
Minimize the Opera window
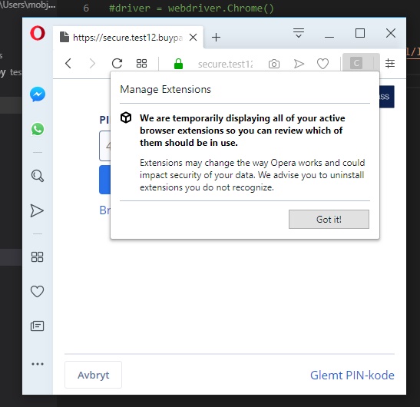pos(329,36)
